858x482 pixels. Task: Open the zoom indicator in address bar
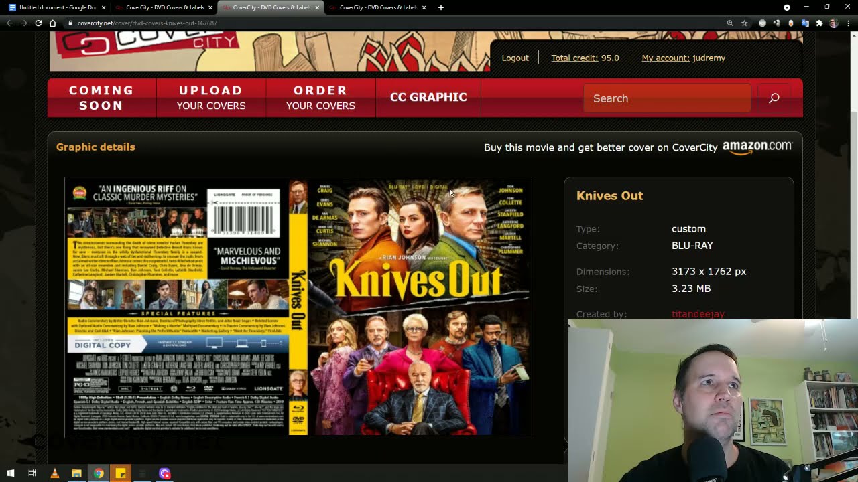(x=730, y=23)
